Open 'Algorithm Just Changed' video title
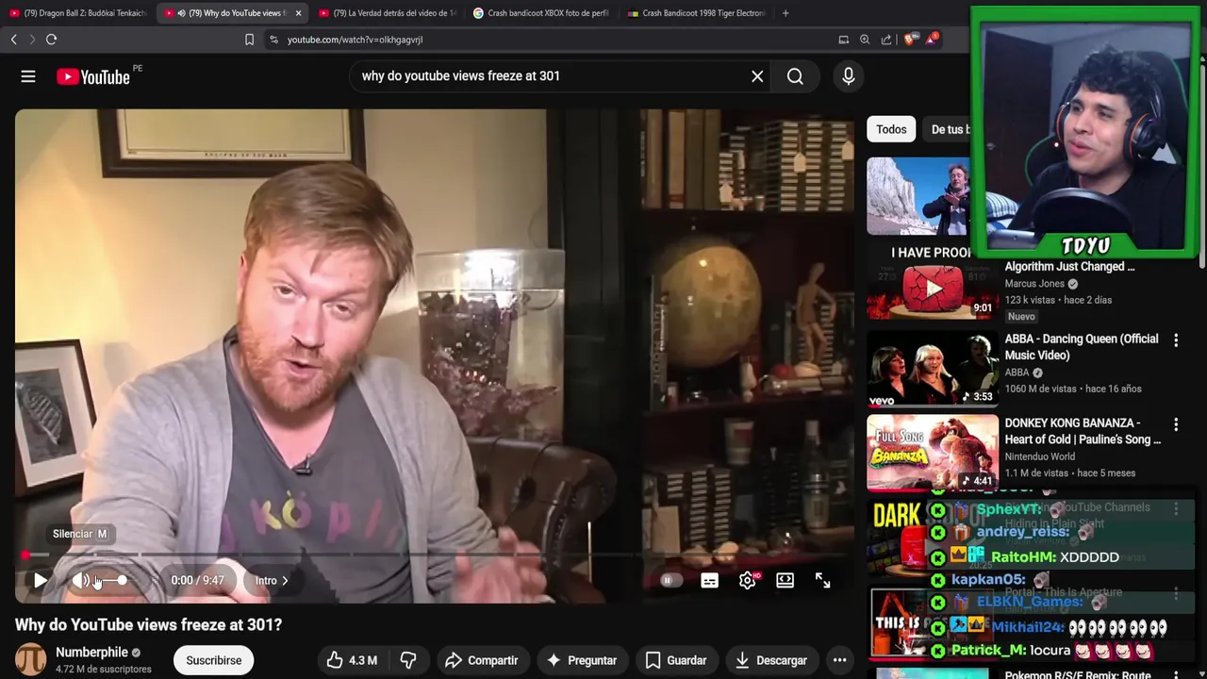 [1069, 267]
